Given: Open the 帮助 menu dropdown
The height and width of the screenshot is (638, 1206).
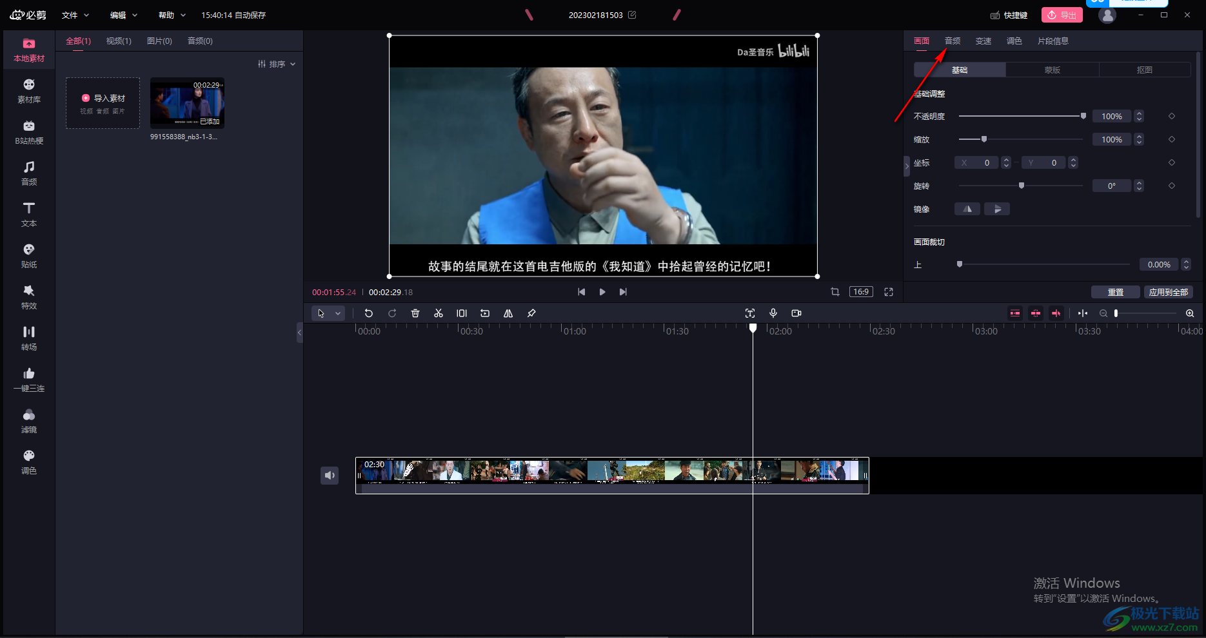Looking at the screenshot, I should [172, 15].
